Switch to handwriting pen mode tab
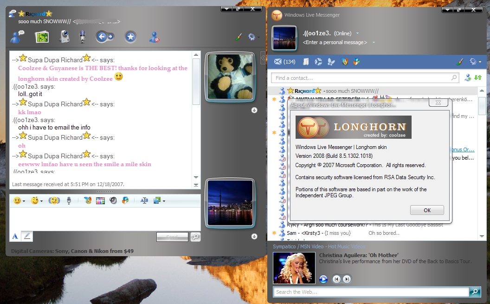 coord(27,236)
